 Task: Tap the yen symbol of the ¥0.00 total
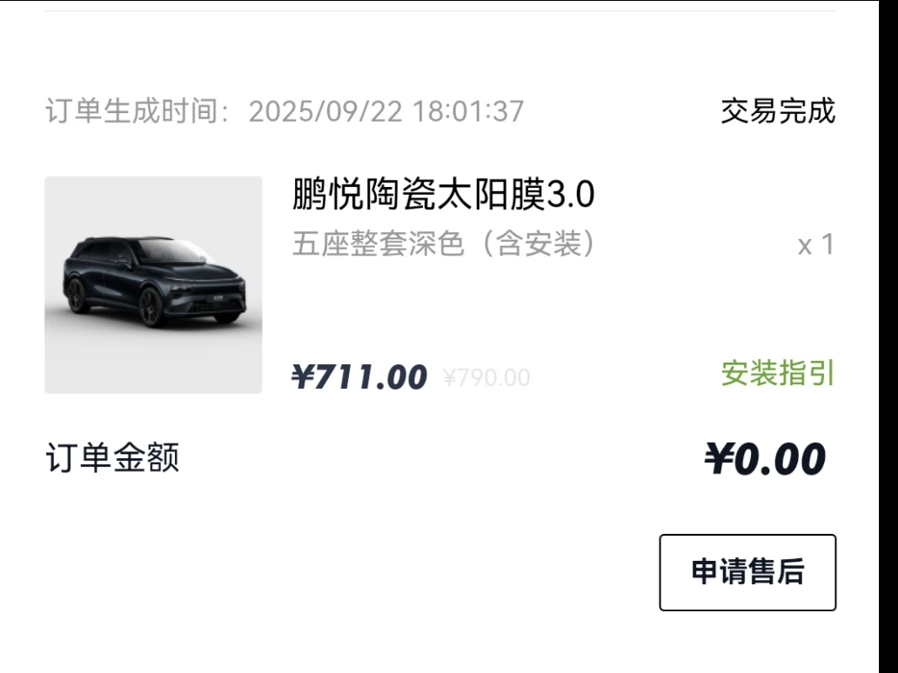[719, 459]
